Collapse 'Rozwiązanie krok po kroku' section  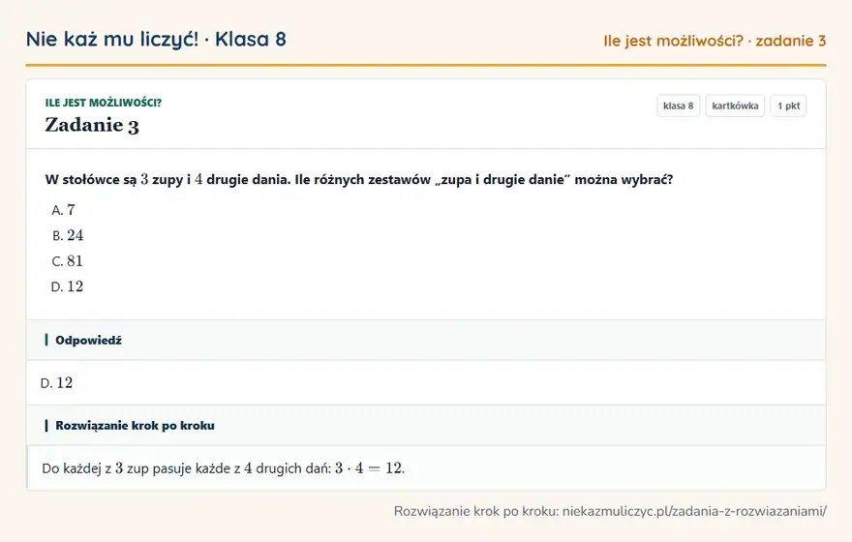(426, 425)
